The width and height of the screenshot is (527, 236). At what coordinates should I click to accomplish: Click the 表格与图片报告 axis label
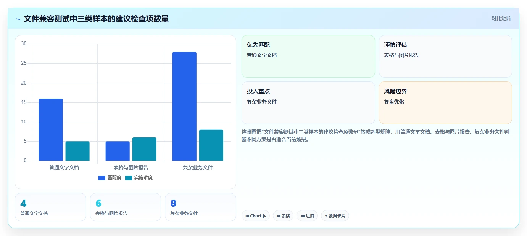pyautogui.click(x=131, y=167)
